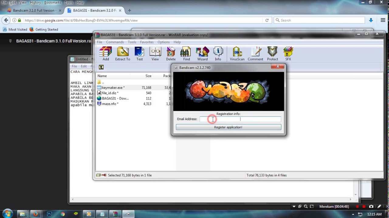Close the Bandicam v2.1.2.740 keygen dialog
The width and height of the screenshot is (389, 218).
point(277,67)
